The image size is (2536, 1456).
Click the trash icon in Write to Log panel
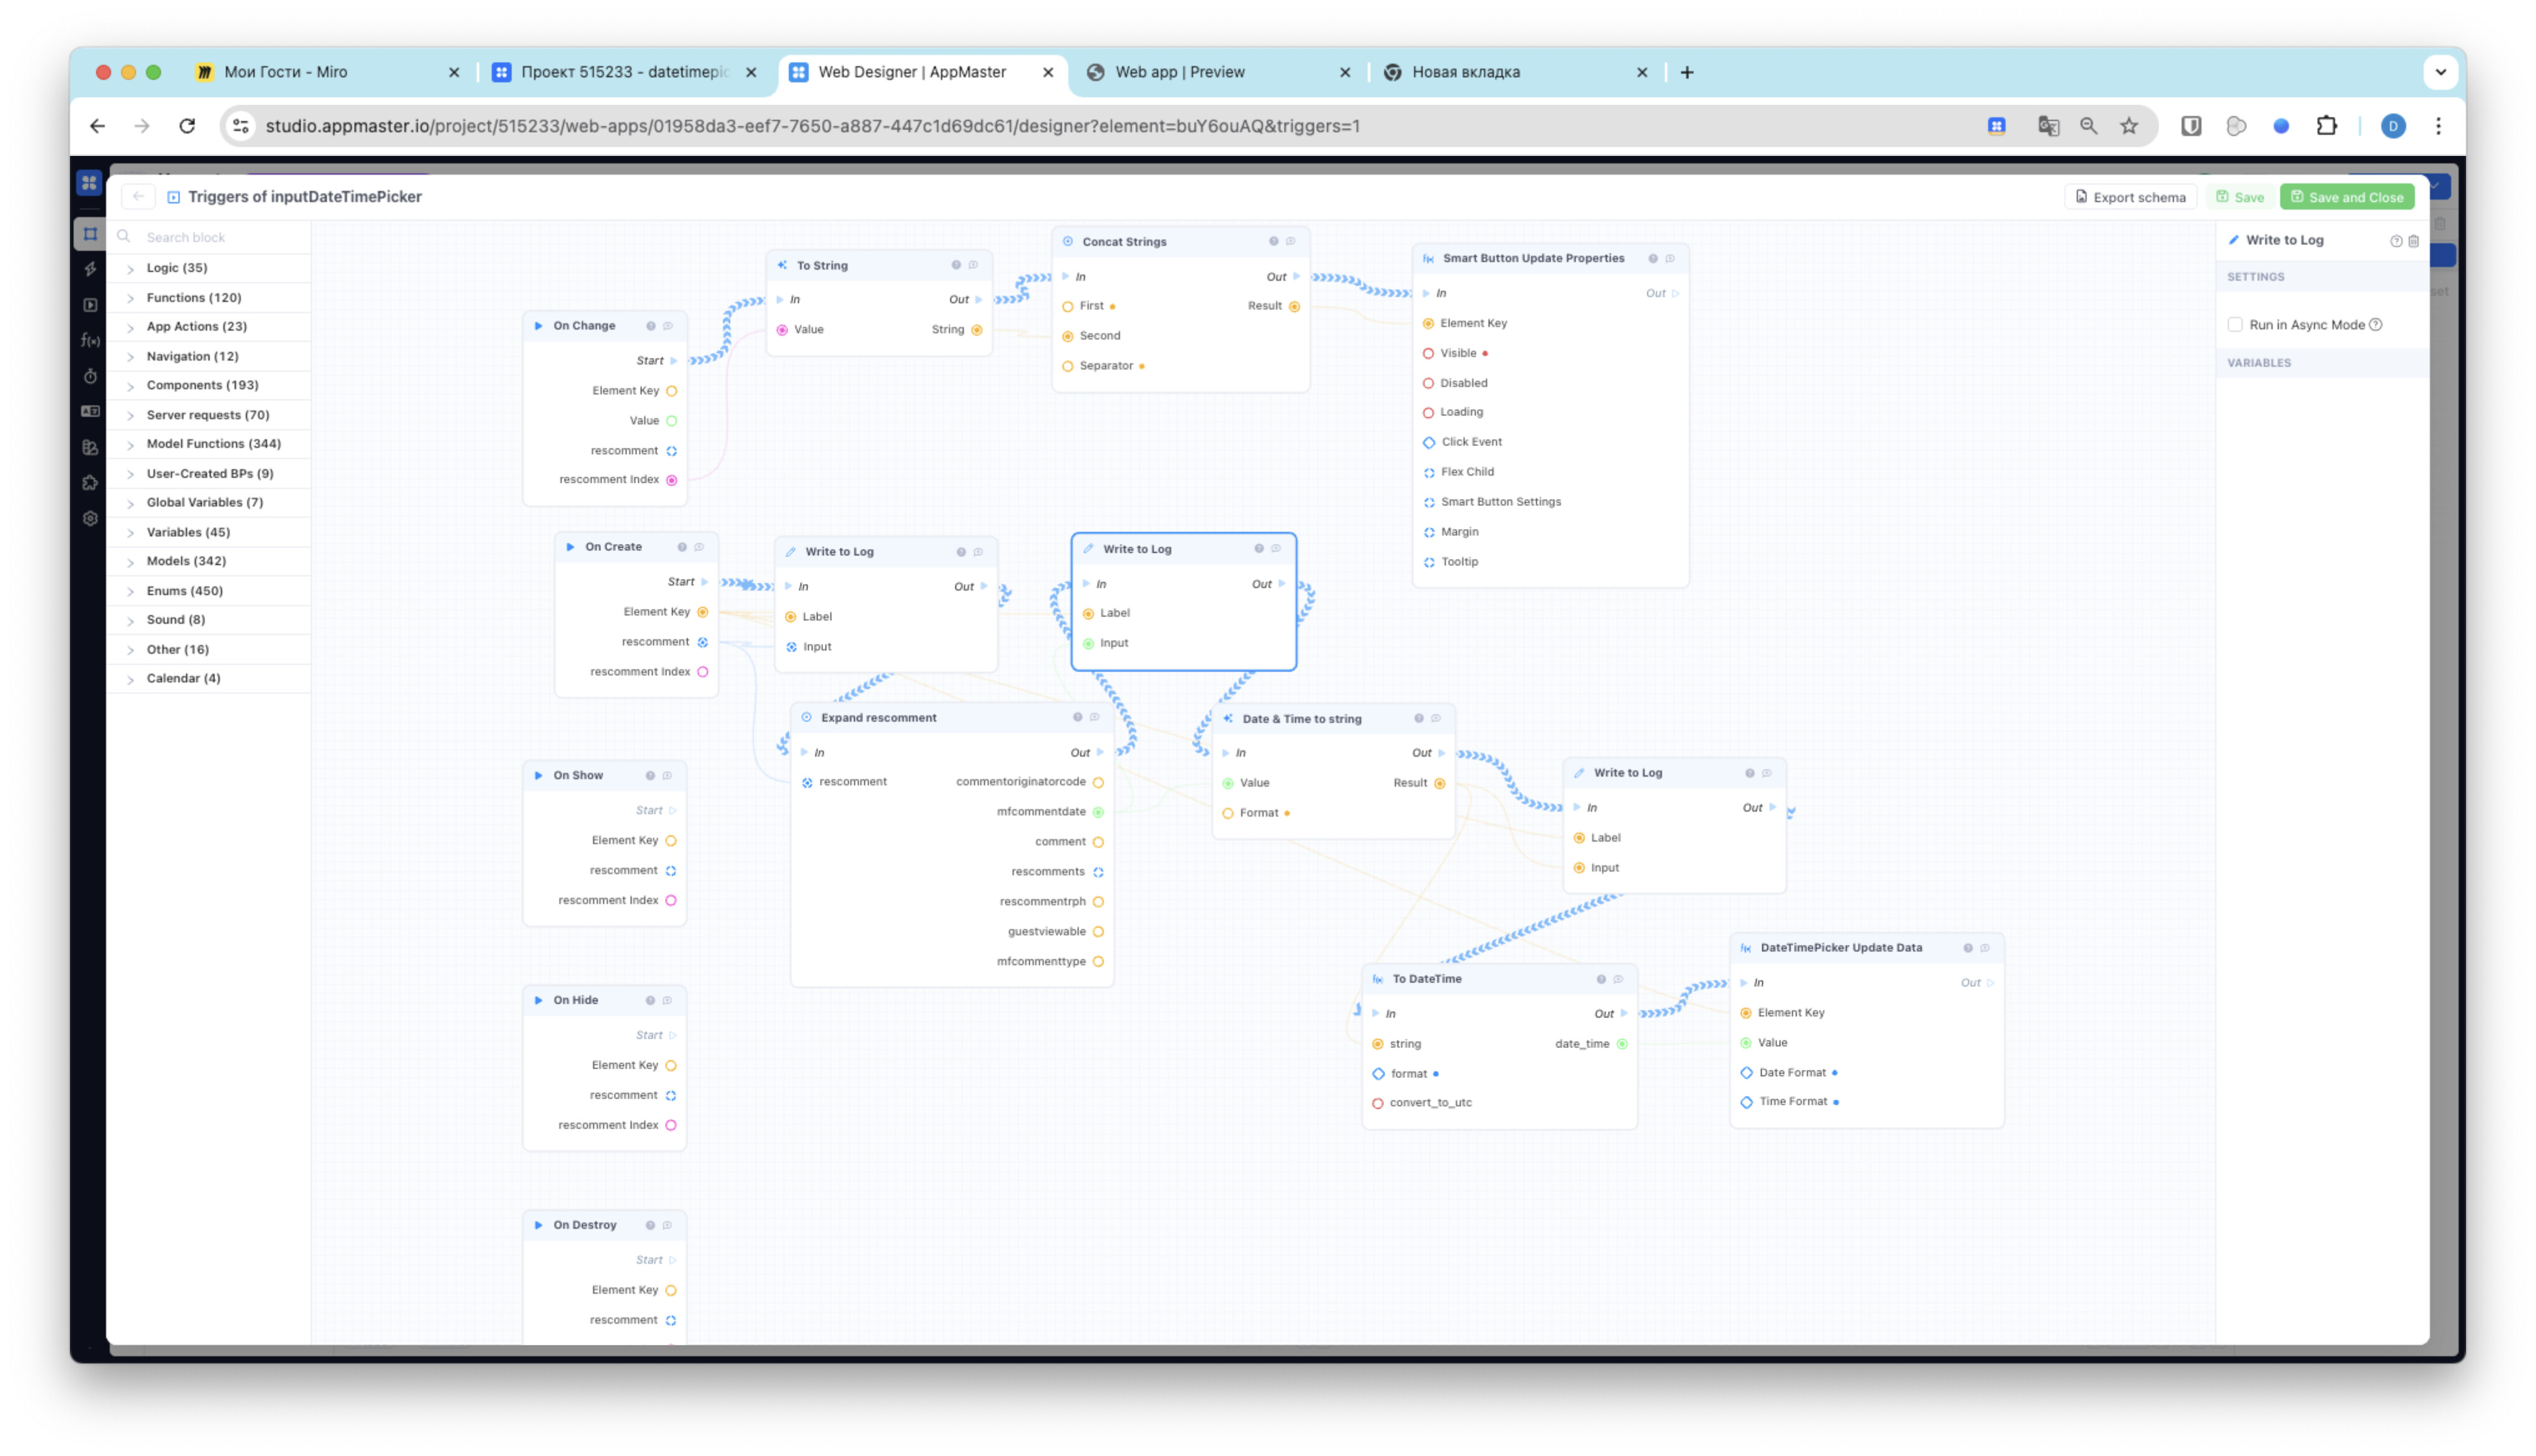(x=2413, y=241)
